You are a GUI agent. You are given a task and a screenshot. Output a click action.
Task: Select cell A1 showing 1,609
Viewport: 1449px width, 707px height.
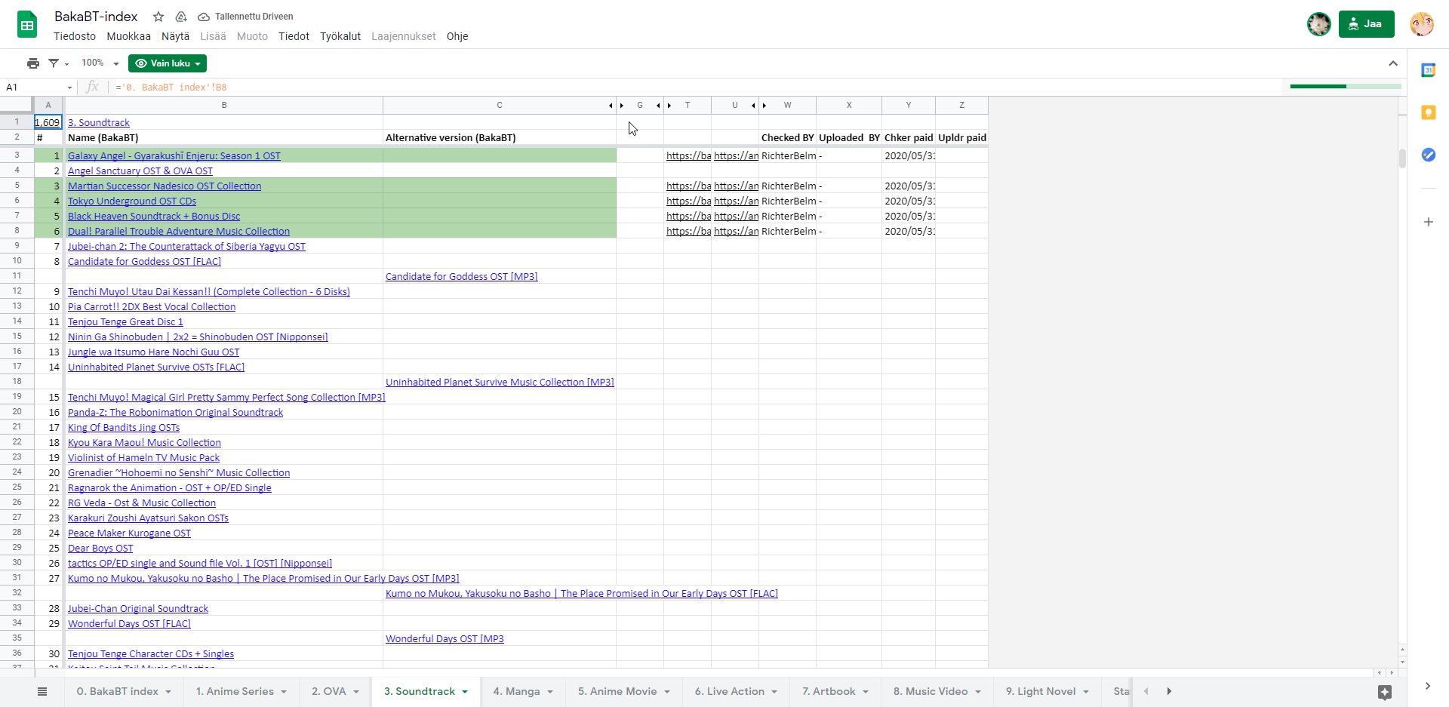pyautogui.click(x=48, y=122)
